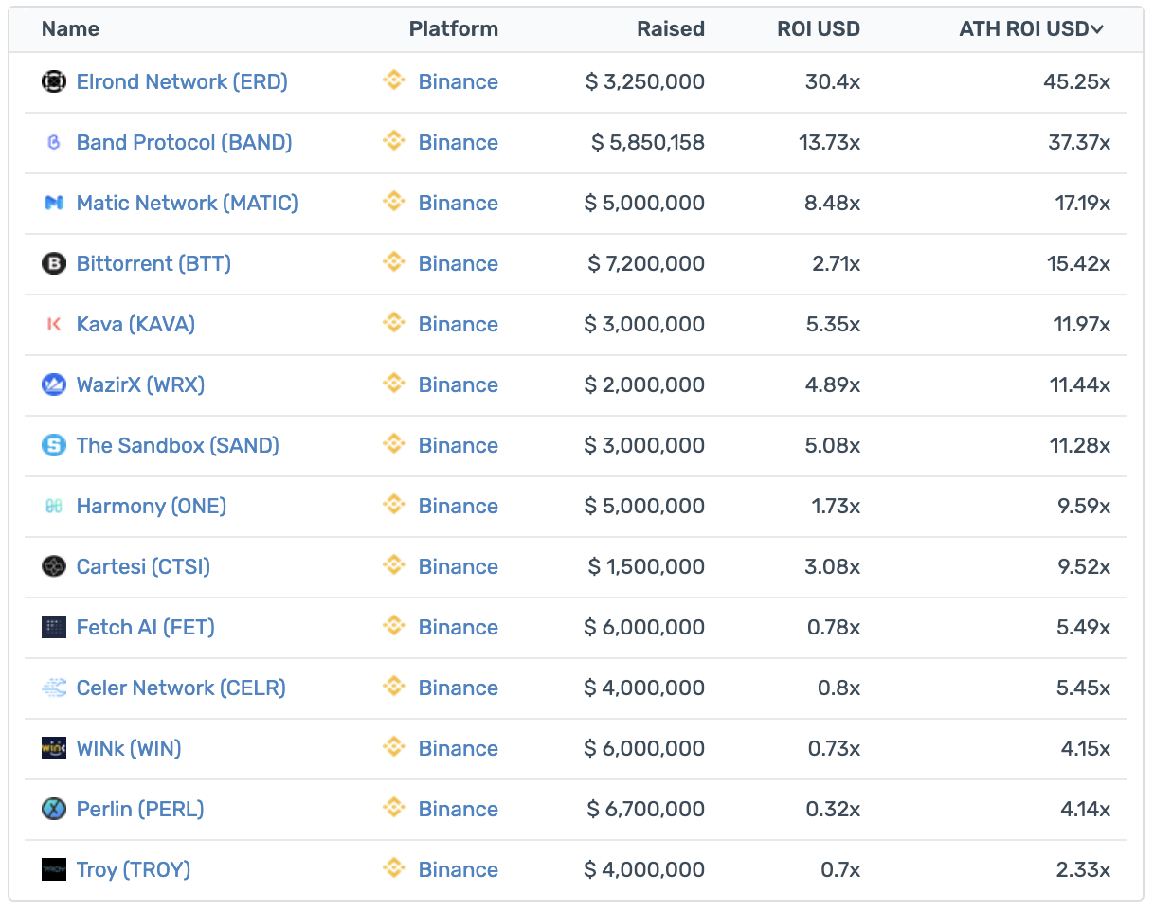Select the raised amount "$ 6,700,000"
1154x911 pixels.
point(646,809)
